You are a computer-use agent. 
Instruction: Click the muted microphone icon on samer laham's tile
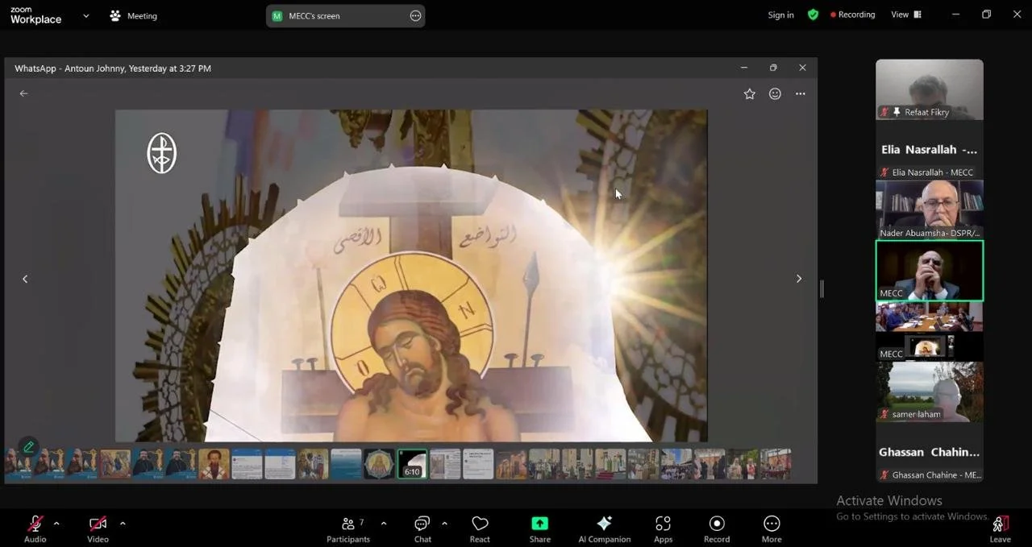tap(884, 414)
